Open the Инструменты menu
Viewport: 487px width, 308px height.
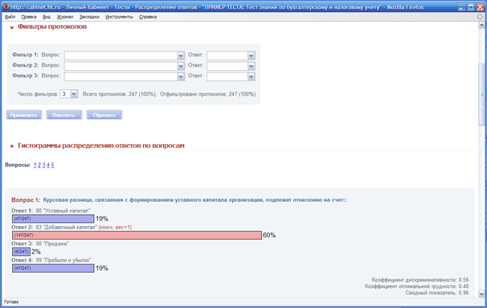(x=119, y=17)
